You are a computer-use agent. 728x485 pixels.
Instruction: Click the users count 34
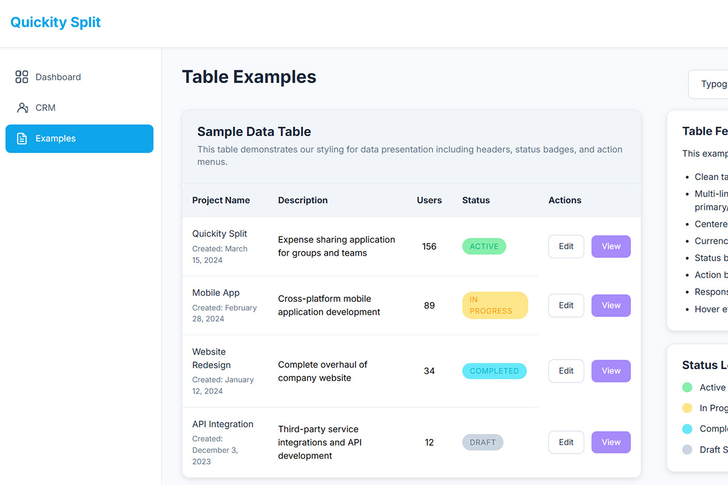(x=430, y=371)
